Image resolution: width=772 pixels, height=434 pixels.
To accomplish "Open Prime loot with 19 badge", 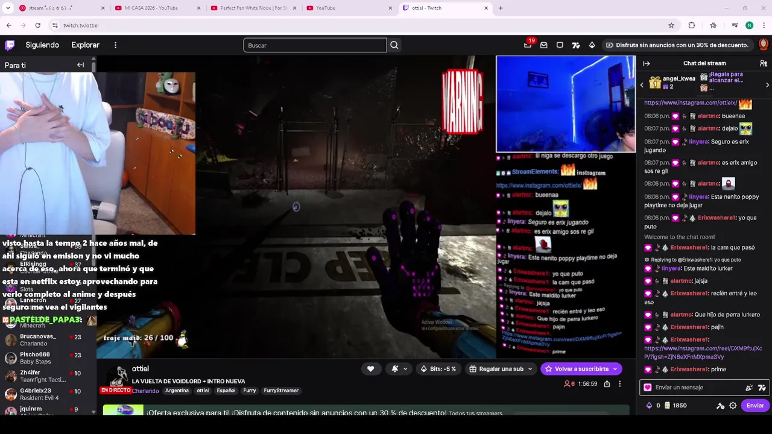I will pos(528,44).
